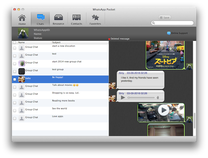
Task: Play Siriy's voice message
Action: tap(123, 98)
